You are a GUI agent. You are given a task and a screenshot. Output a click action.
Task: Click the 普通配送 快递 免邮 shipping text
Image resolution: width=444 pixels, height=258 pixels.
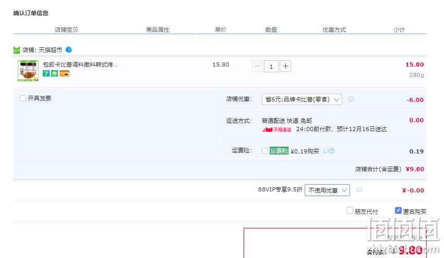click(x=287, y=121)
